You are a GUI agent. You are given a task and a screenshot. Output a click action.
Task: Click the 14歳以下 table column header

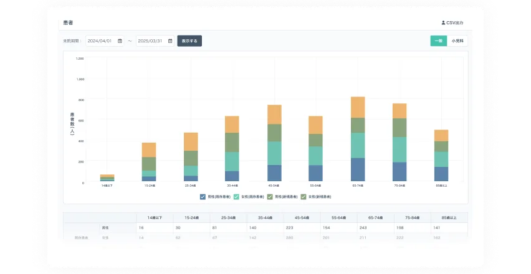click(155, 217)
